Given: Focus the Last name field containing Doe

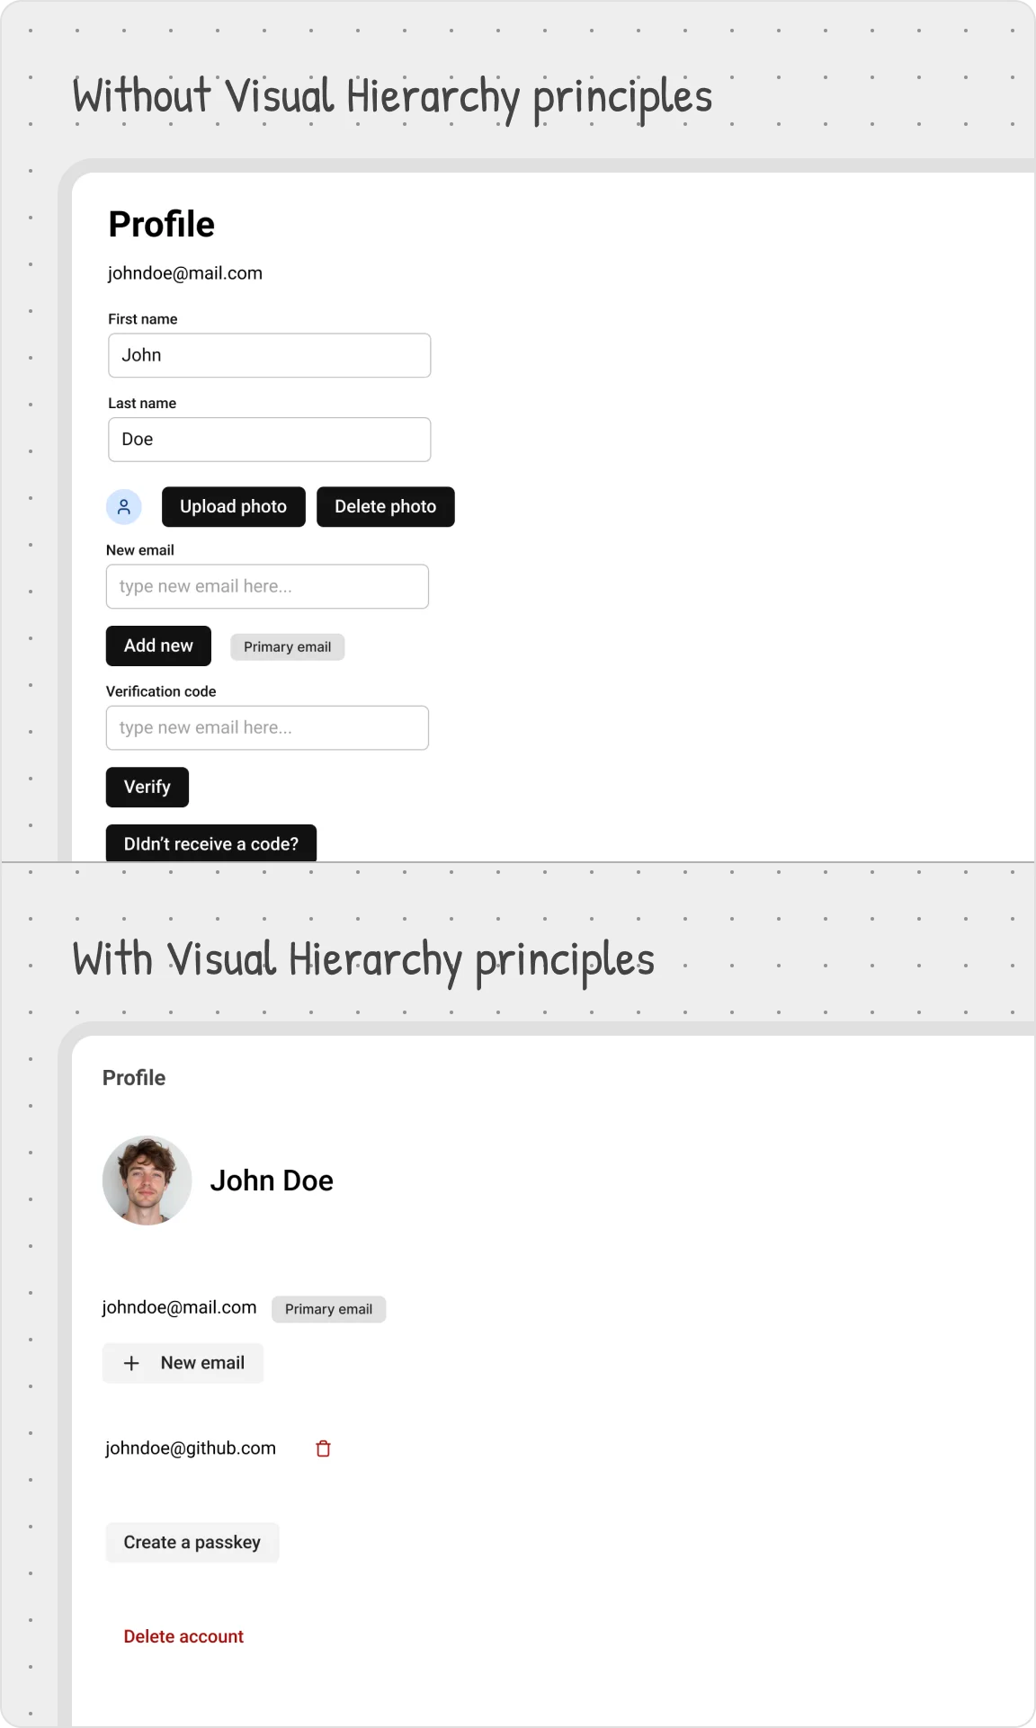Looking at the screenshot, I should point(269,440).
